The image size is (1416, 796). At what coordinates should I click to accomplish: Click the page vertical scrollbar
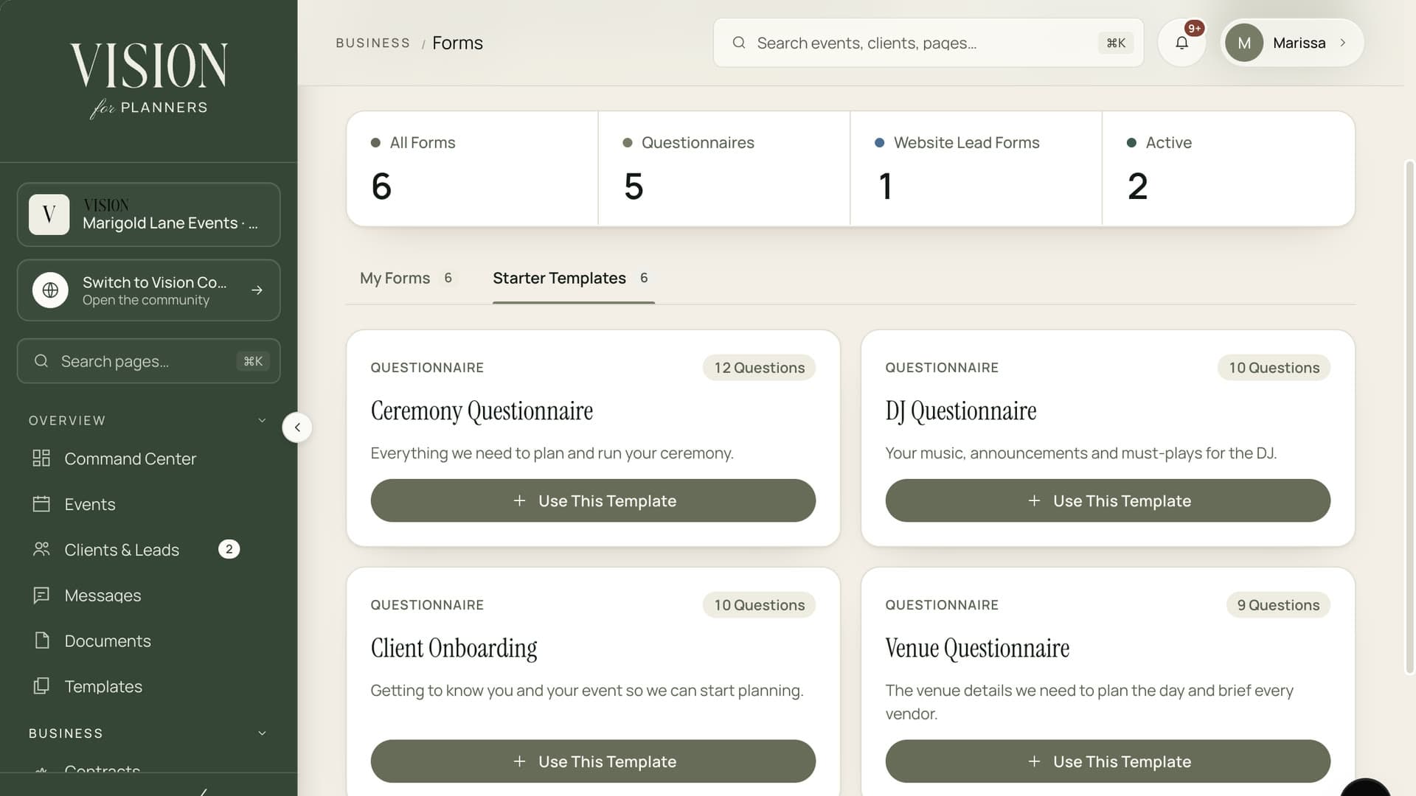point(1409,416)
